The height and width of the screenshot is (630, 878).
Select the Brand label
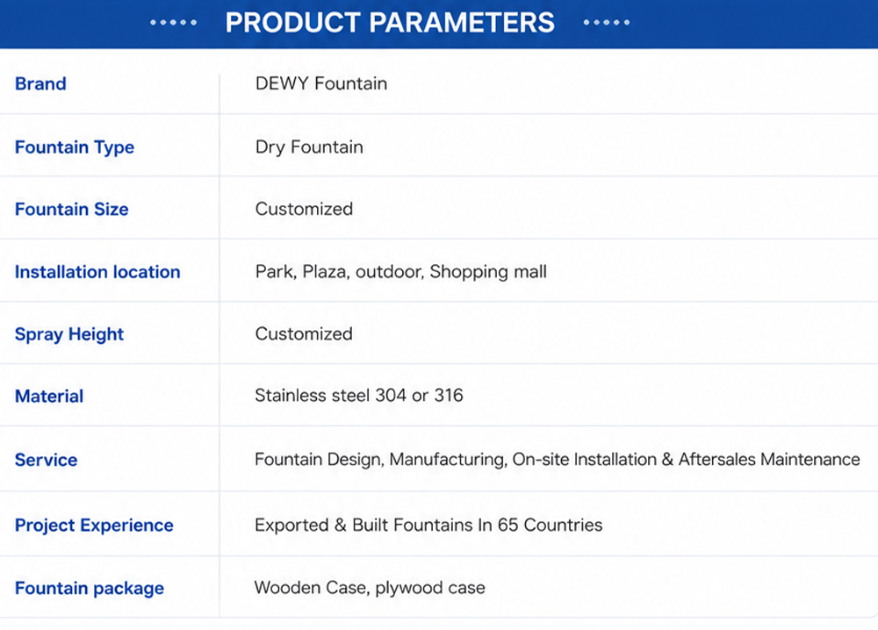(x=40, y=84)
